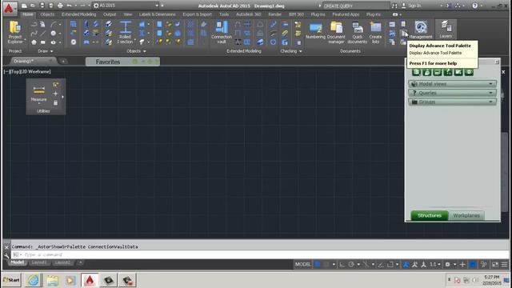Toggle Object snap in status bar
The height and width of the screenshot is (288, 512).
[390, 265]
